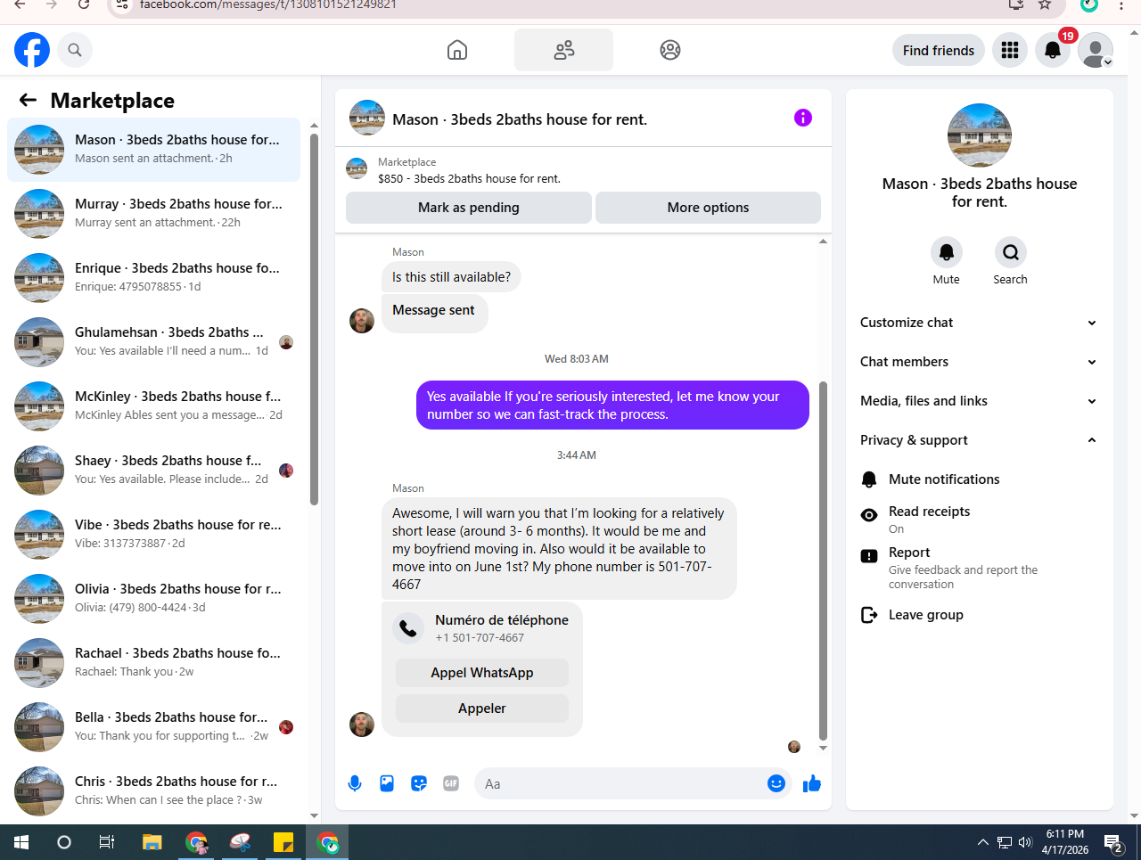This screenshot has height=860, width=1141.
Task: Click the conversation list scrollbar
Action: point(314,319)
